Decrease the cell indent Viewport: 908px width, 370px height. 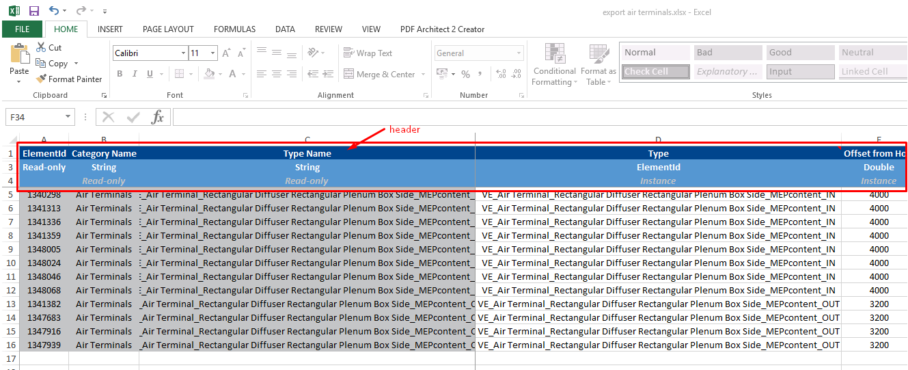(x=312, y=74)
